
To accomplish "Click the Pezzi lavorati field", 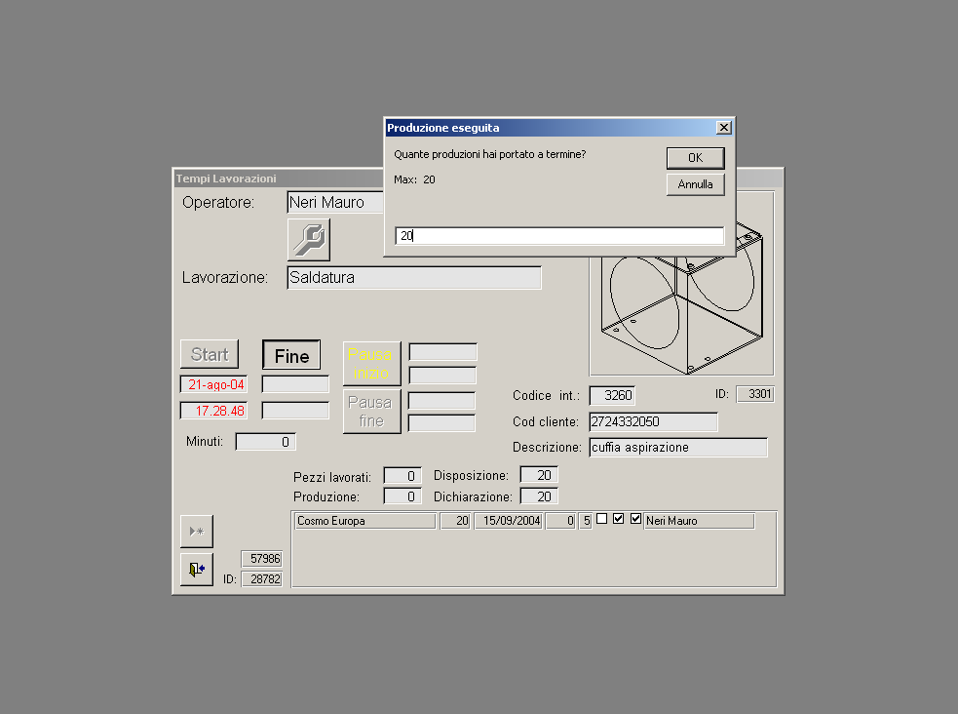I will point(402,476).
